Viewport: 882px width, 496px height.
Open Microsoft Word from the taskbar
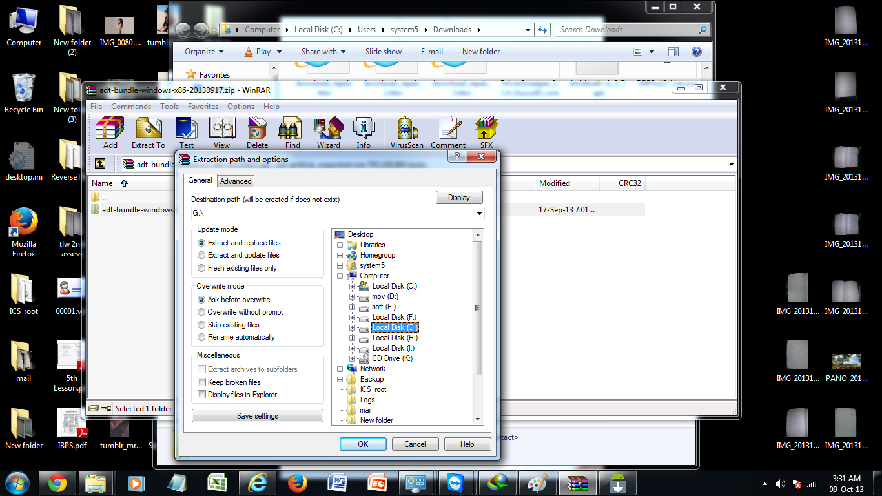(338, 483)
